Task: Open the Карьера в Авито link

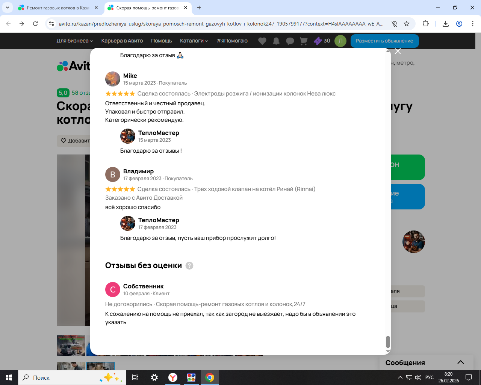Action: coord(122,41)
